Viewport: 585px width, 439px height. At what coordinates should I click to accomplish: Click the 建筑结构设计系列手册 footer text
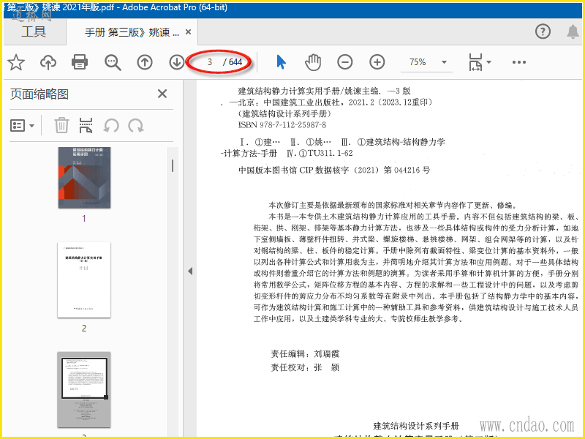point(415,426)
